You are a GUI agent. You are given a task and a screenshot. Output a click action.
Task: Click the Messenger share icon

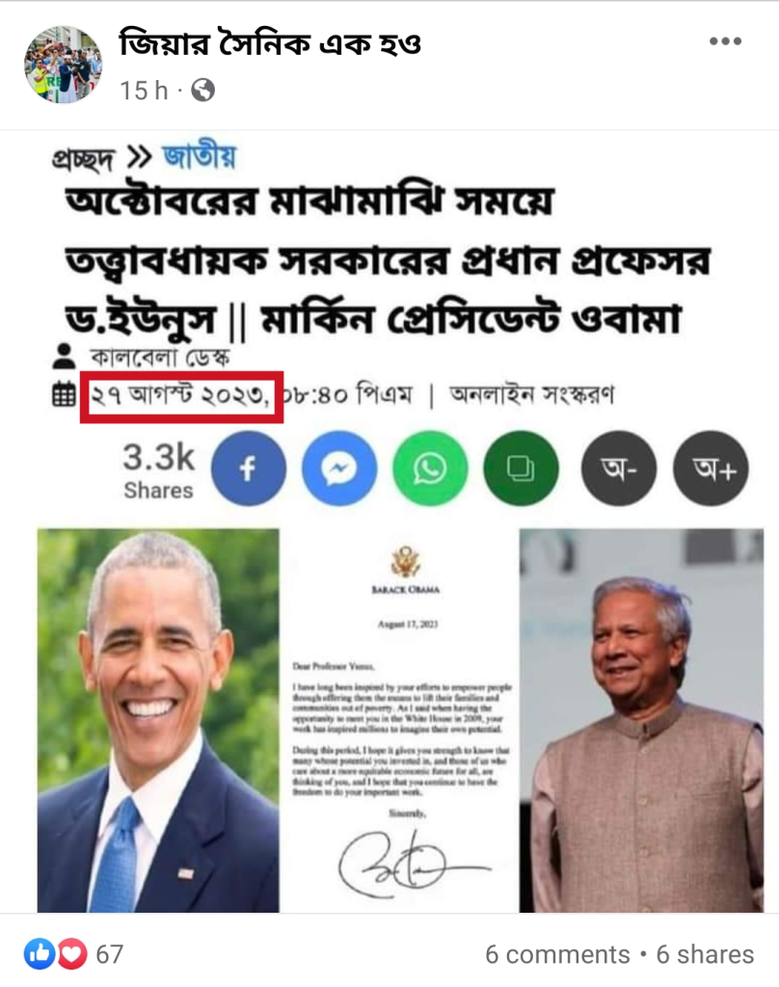coord(338,468)
